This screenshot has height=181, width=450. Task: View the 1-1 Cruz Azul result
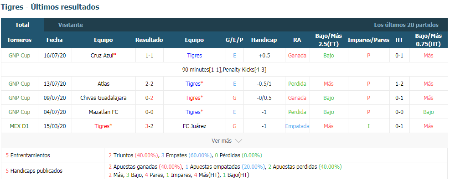pyautogui.click(x=149, y=56)
